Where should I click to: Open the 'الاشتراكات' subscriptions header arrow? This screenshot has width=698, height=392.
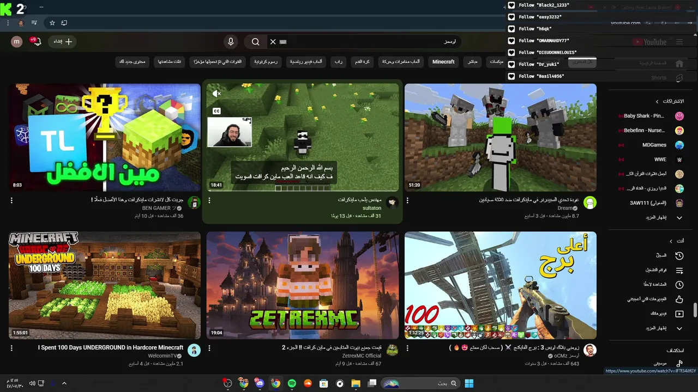(x=657, y=101)
